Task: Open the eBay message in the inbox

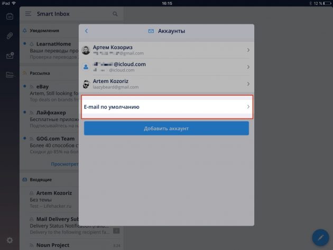Action: 50,93
